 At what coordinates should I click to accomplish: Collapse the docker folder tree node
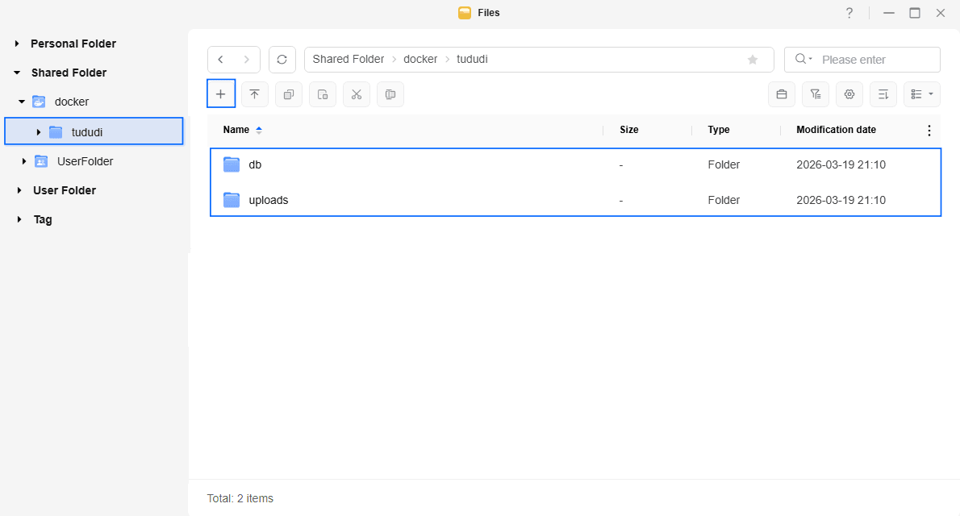click(x=22, y=102)
